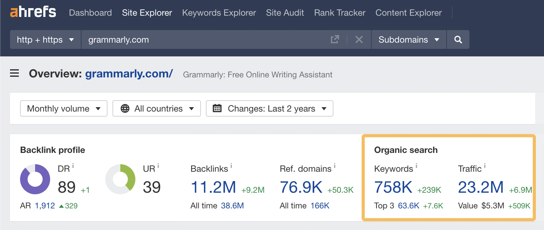The image size is (544, 230).
Task: Click the +9.2M backlinks change
Action: point(253,190)
